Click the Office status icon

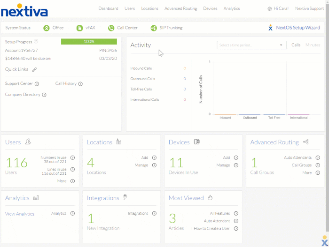(x=47, y=28)
